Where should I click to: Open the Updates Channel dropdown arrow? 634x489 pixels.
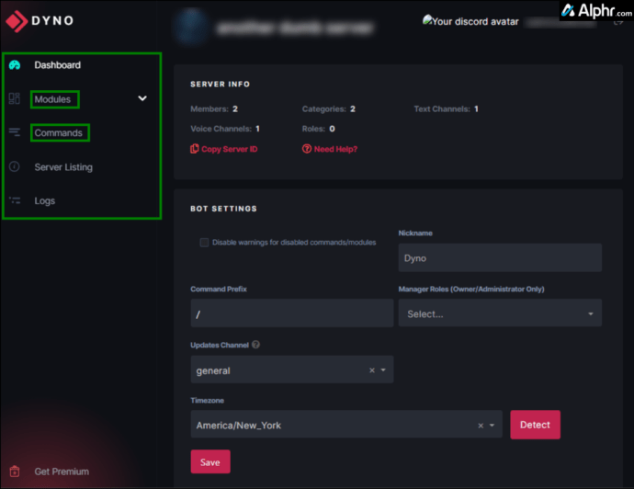click(383, 370)
